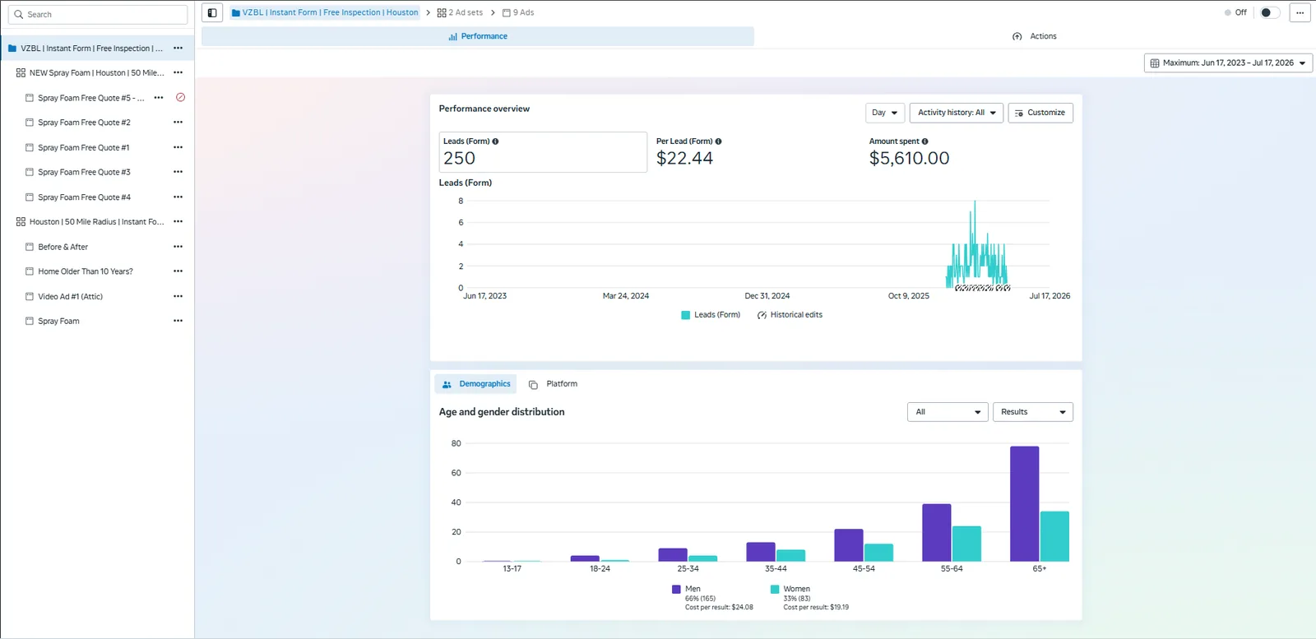
Task: Click the 45-54 Men purple bar
Action: point(848,545)
